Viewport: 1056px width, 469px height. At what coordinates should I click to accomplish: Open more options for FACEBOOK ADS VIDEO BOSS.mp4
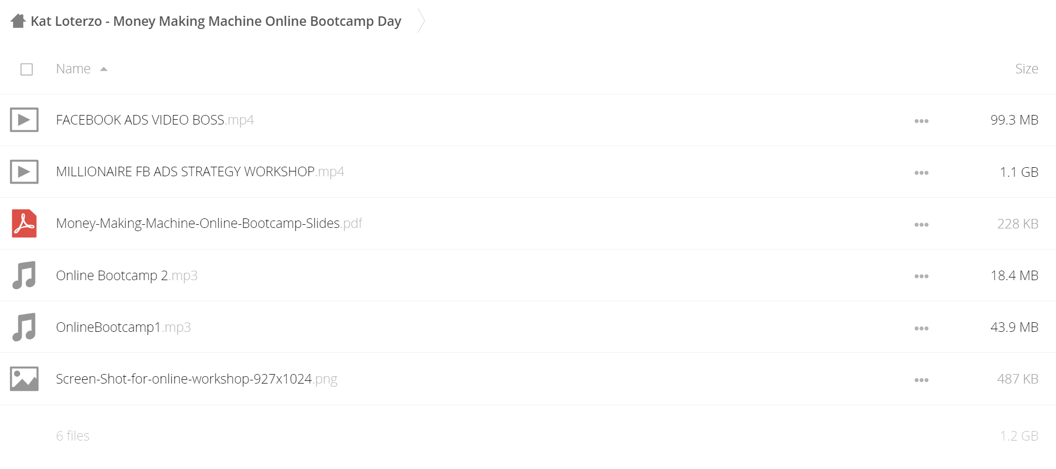pos(922,121)
